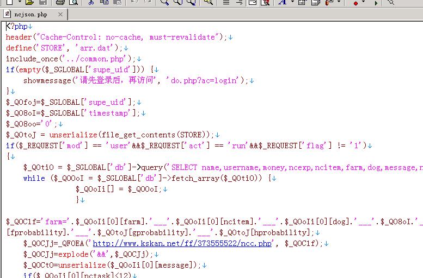Click the Find magnifier icon

click(164, 2)
